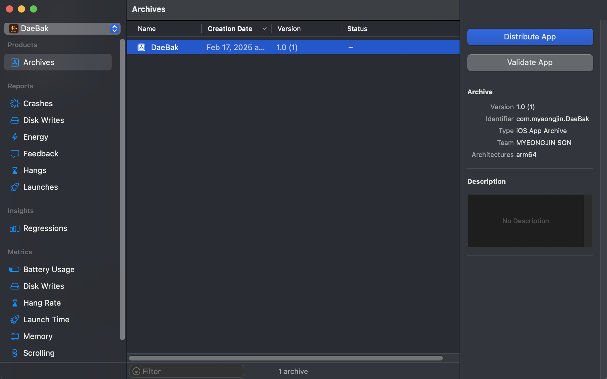The image size is (607, 379).
Task: Click the Disk Writes icon under Metrics
Action: coord(15,286)
